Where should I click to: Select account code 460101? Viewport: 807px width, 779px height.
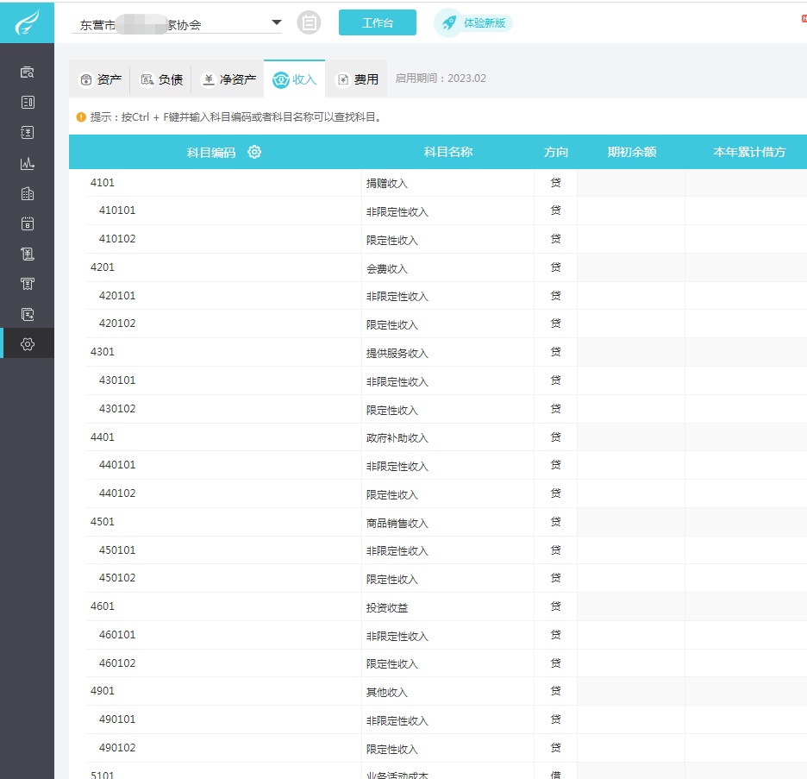(x=117, y=635)
